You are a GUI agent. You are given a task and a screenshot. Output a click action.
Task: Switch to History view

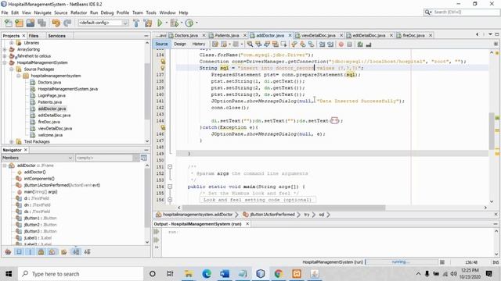click(198, 44)
